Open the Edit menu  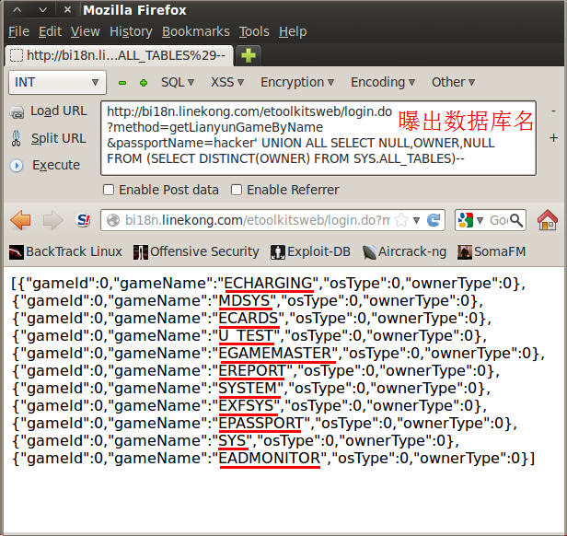coord(51,31)
